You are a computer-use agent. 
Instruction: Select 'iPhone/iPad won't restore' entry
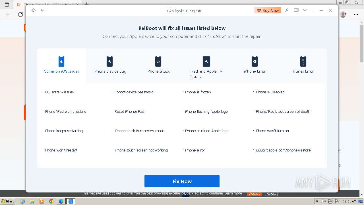click(x=65, y=111)
